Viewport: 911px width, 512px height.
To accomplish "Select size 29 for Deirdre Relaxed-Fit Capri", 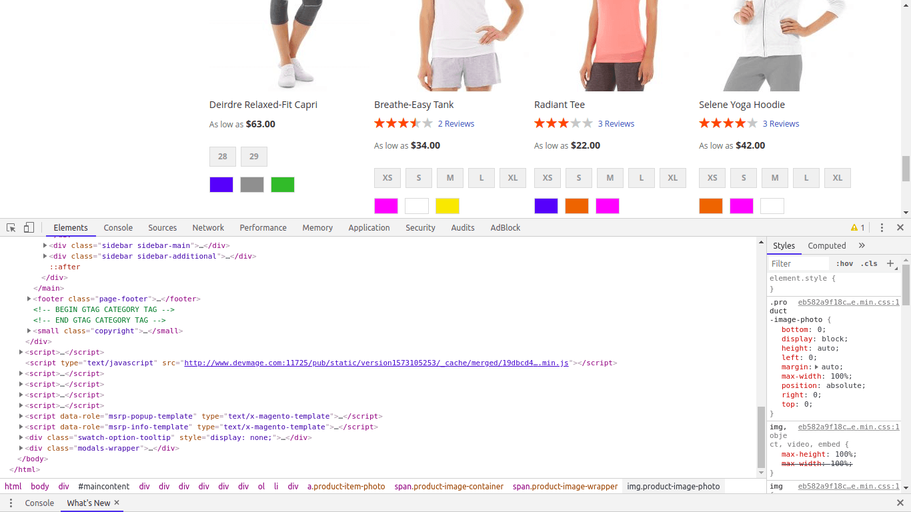I will pyautogui.click(x=254, y=157).
